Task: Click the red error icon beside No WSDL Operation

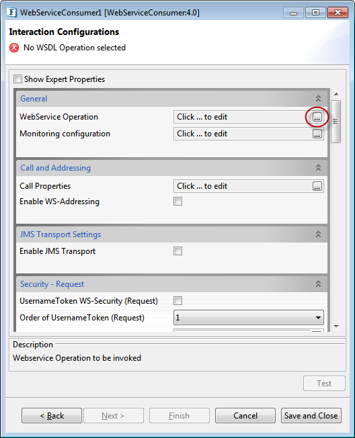Action: (14, 48)
